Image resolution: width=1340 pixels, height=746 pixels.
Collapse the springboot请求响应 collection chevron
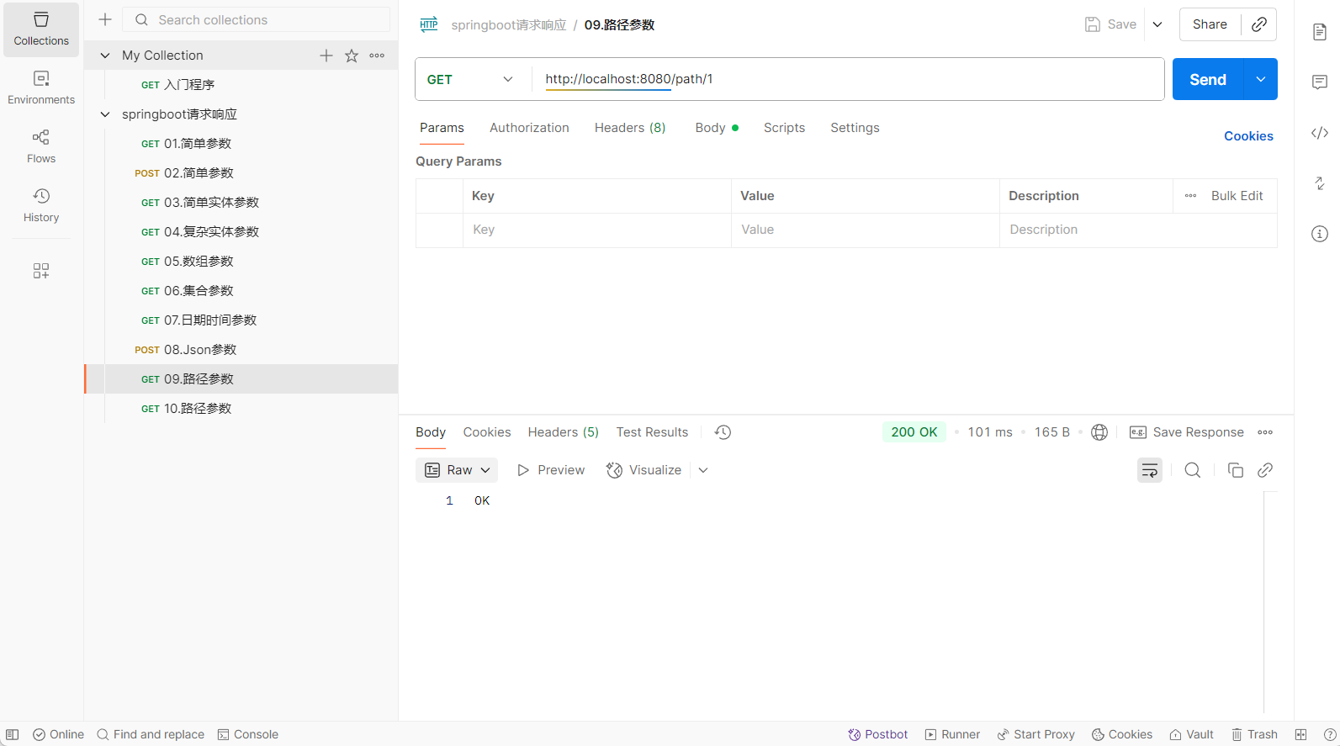tap(105, 114)
